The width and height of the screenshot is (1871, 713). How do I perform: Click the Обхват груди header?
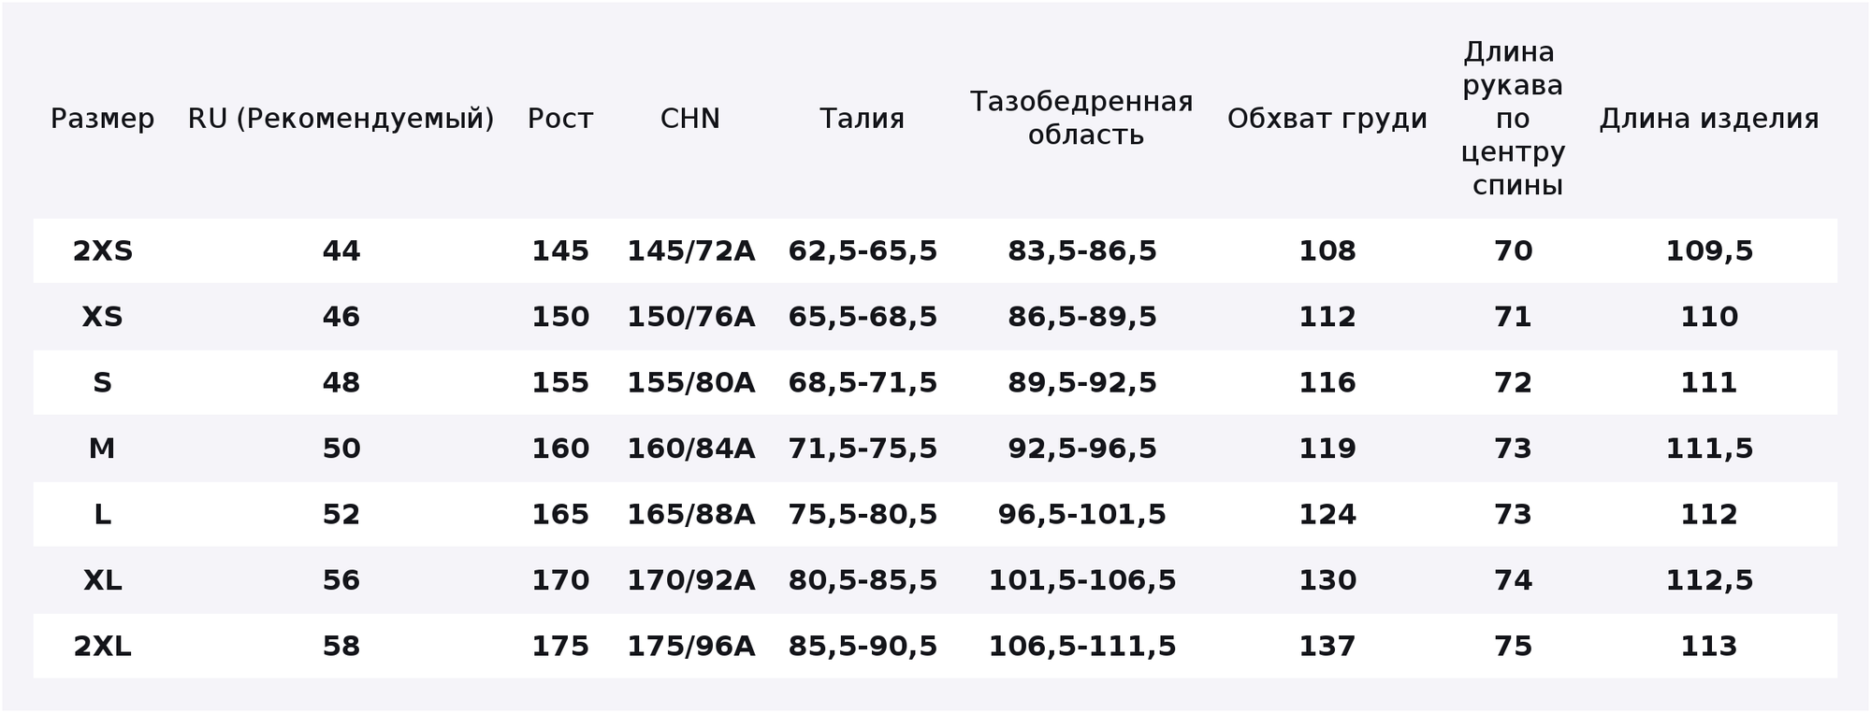tap(1327, 119)
